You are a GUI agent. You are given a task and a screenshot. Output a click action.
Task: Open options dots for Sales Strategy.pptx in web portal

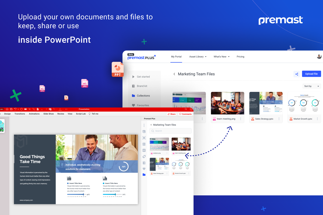click(x=279, y=119)
